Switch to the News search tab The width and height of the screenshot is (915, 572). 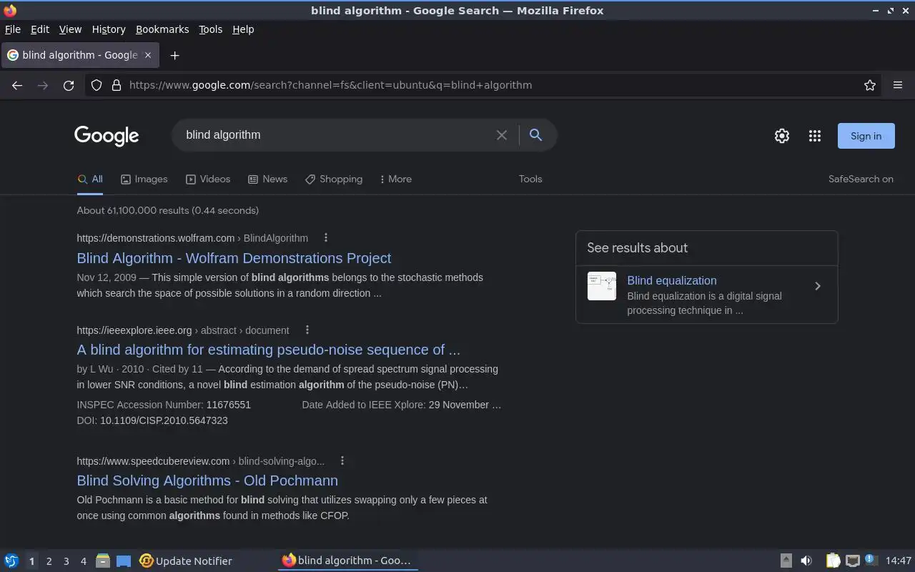click(267, 179)
